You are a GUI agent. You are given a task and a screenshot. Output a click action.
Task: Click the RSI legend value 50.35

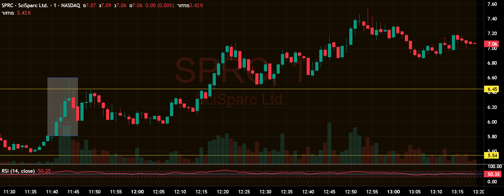click(x=44, y=171)
